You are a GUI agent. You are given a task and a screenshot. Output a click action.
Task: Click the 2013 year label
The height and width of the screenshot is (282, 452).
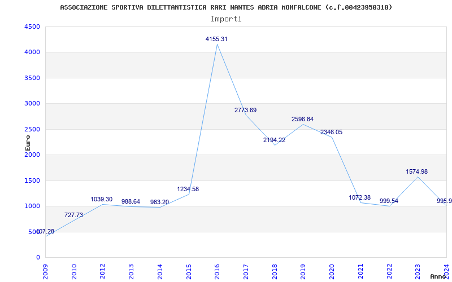point(131,271)
